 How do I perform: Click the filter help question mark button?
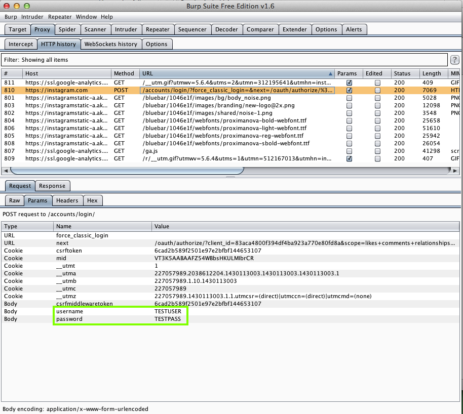(x=455, y=60)
